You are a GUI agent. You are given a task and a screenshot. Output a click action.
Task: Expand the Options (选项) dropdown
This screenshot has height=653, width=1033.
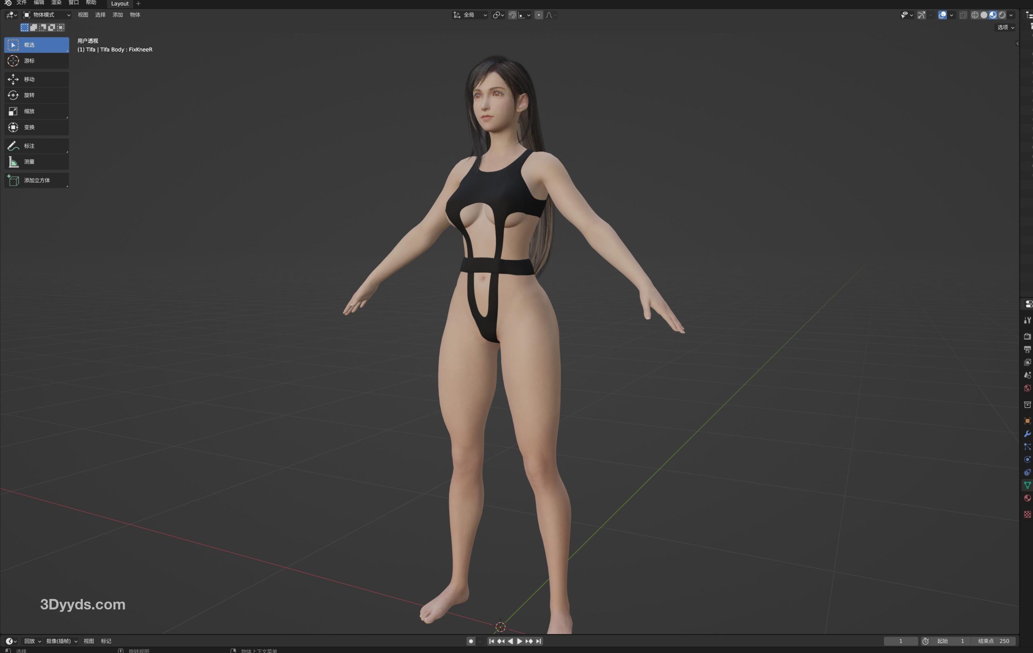tap(1005, 27)
